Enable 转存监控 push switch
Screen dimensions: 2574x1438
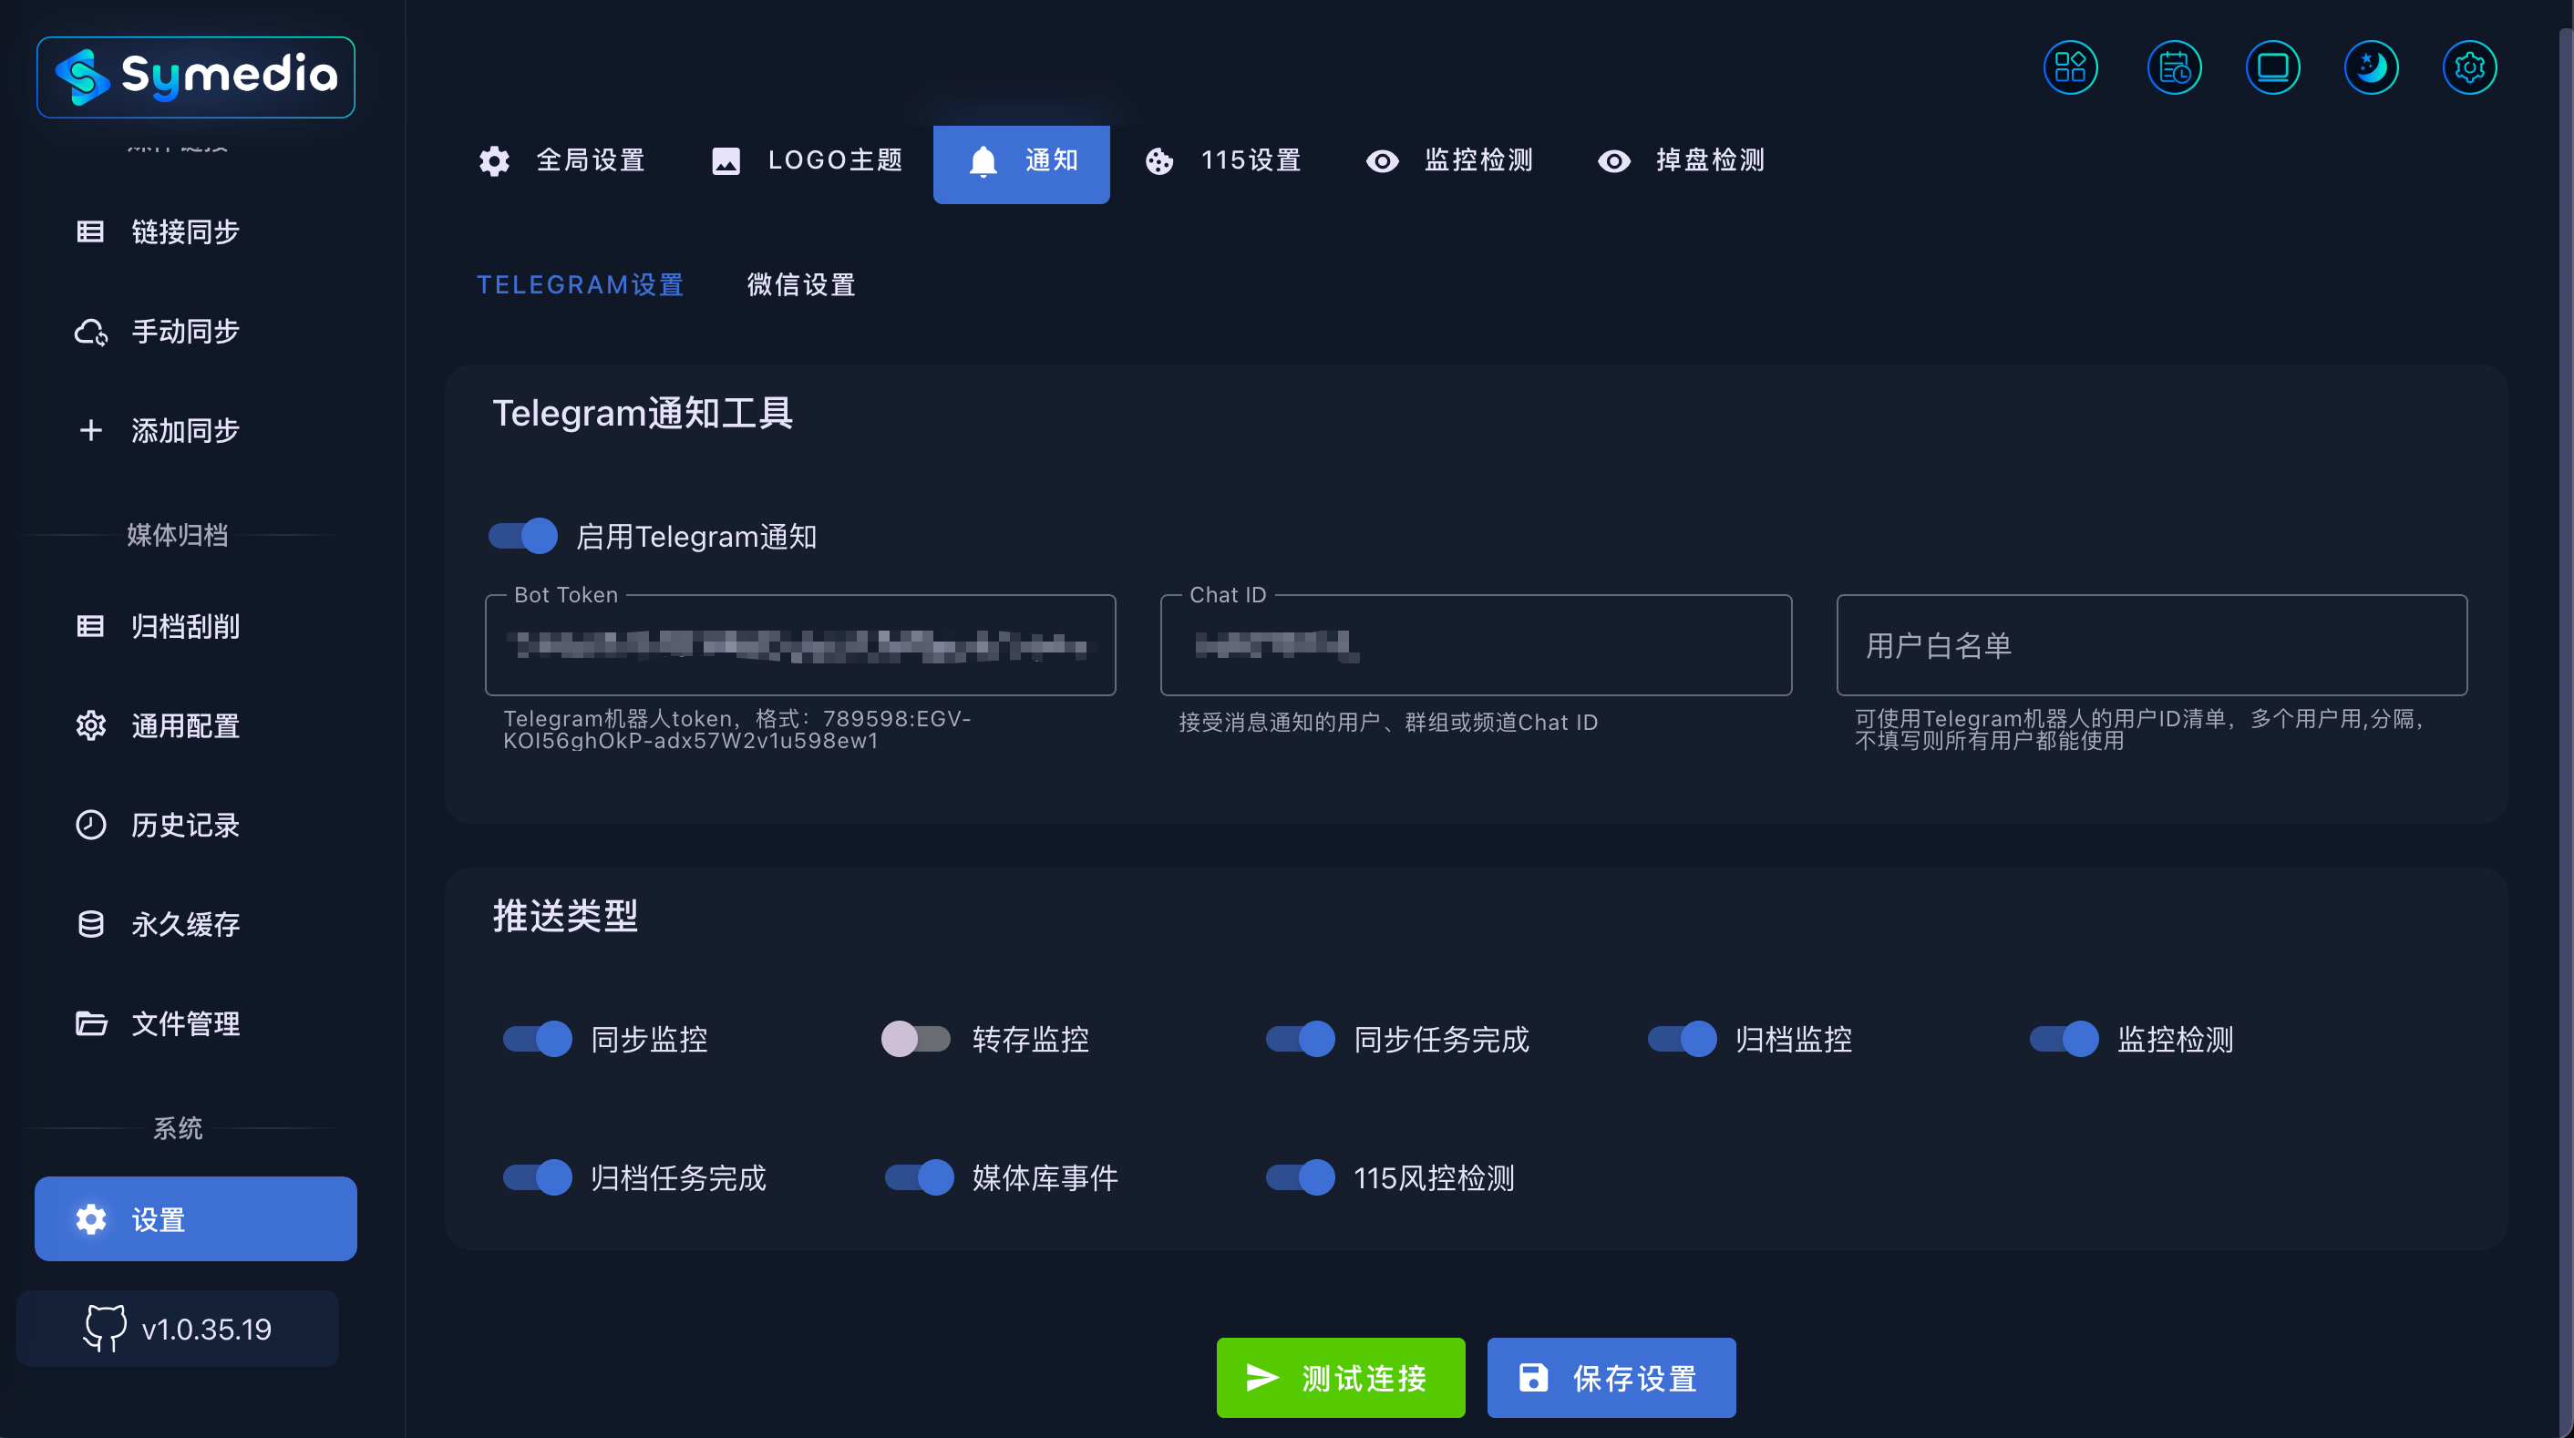[x=915, y=1039]
